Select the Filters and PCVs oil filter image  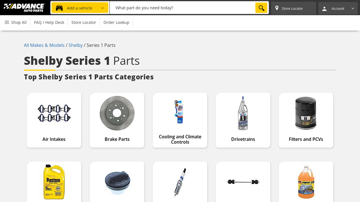coord(306,113)
